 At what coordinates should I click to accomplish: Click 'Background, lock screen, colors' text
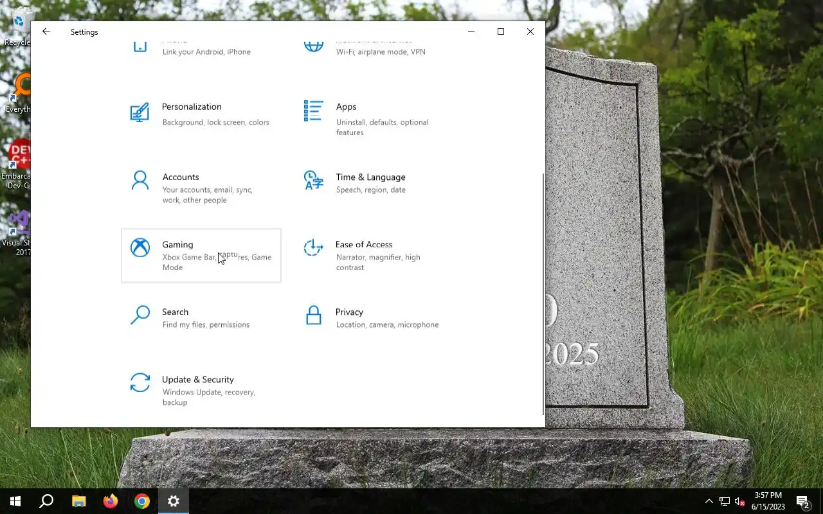click(x=216, y=122)
